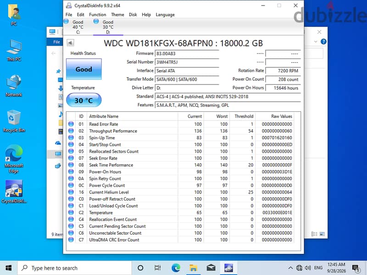This screenshot has width=367, height=275.
Task: Click the Rotation Rate value 7200 RPM
Action: tap(283, 71)
